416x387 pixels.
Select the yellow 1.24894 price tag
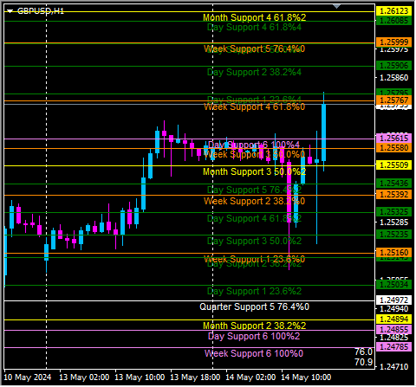coord(394,319)
